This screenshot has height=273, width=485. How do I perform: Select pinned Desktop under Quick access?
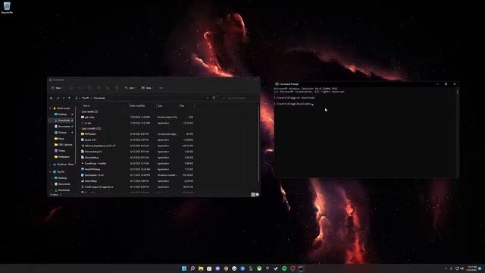pos(62,115)
